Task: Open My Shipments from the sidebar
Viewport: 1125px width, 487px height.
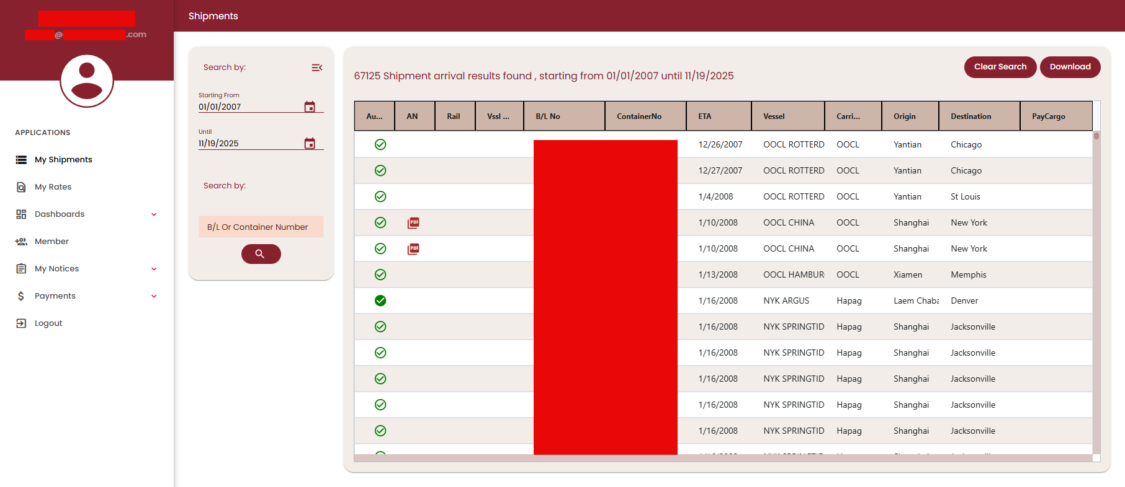Action: point(63,159)
